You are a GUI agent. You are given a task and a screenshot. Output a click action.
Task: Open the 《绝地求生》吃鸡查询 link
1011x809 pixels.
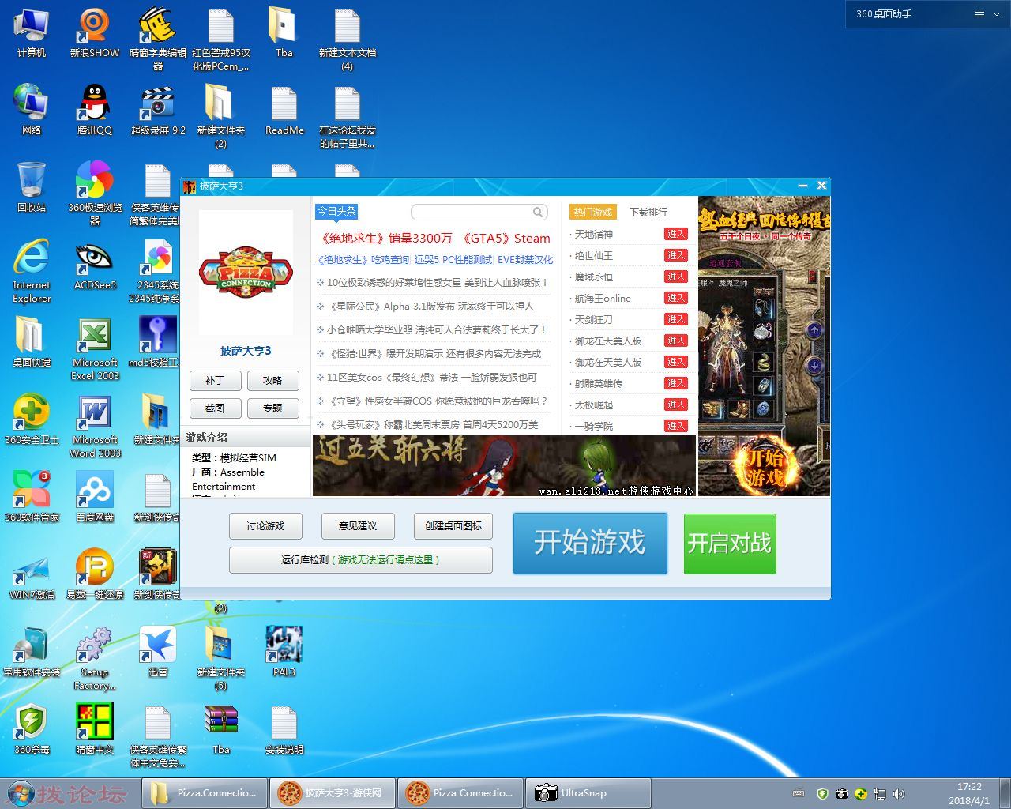click(363, 260)
